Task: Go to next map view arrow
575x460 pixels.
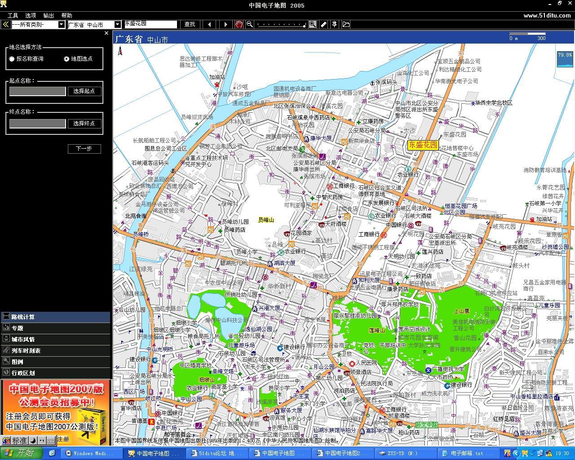Action: pyautogui.click(x=226, y=24)
